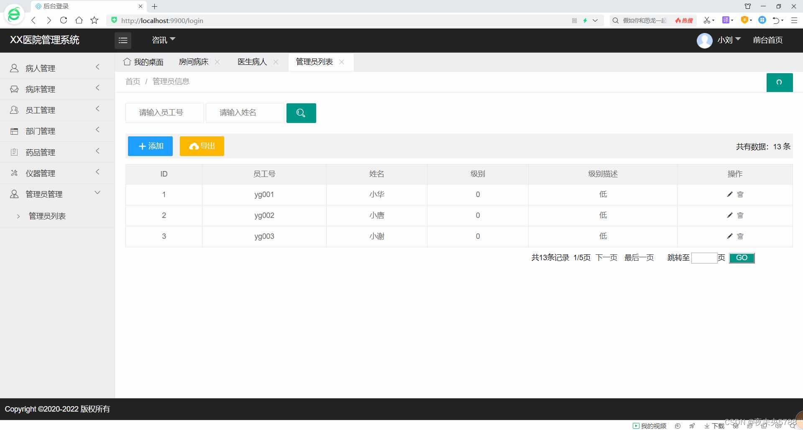The image size is (803, 430).
Task: Click the 小唐 name cell
Action: 377,215
